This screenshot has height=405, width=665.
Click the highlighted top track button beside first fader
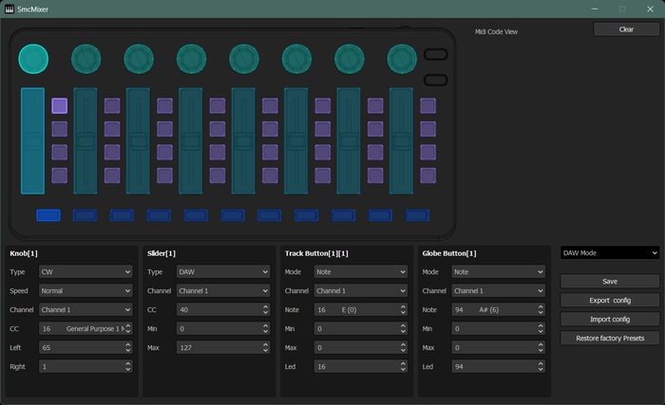click(x=60, y=106)
